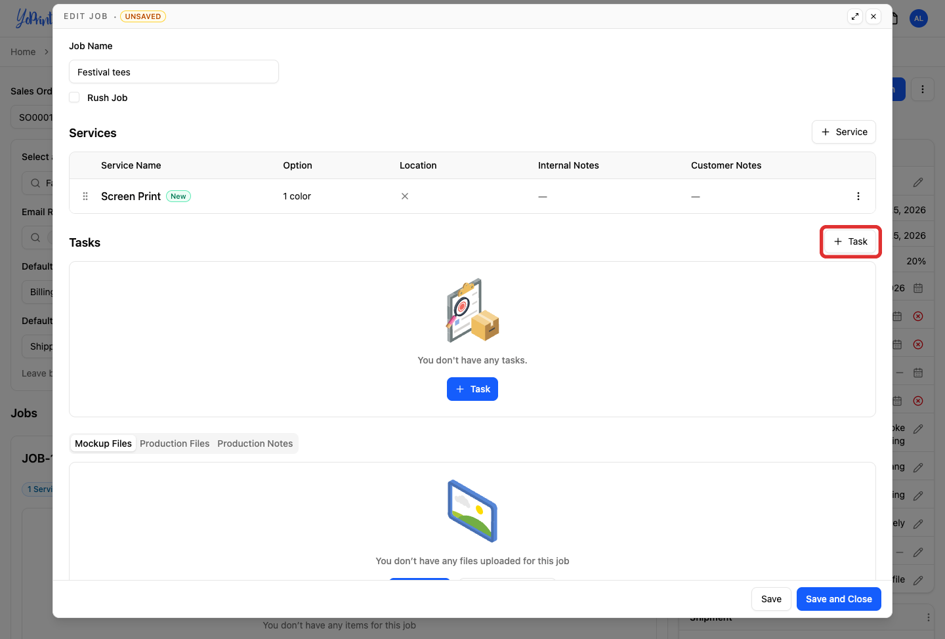This screenshot has height=639, width=945.
Task: Click the New badge beside Screen Print
Action: pos(178,196)
